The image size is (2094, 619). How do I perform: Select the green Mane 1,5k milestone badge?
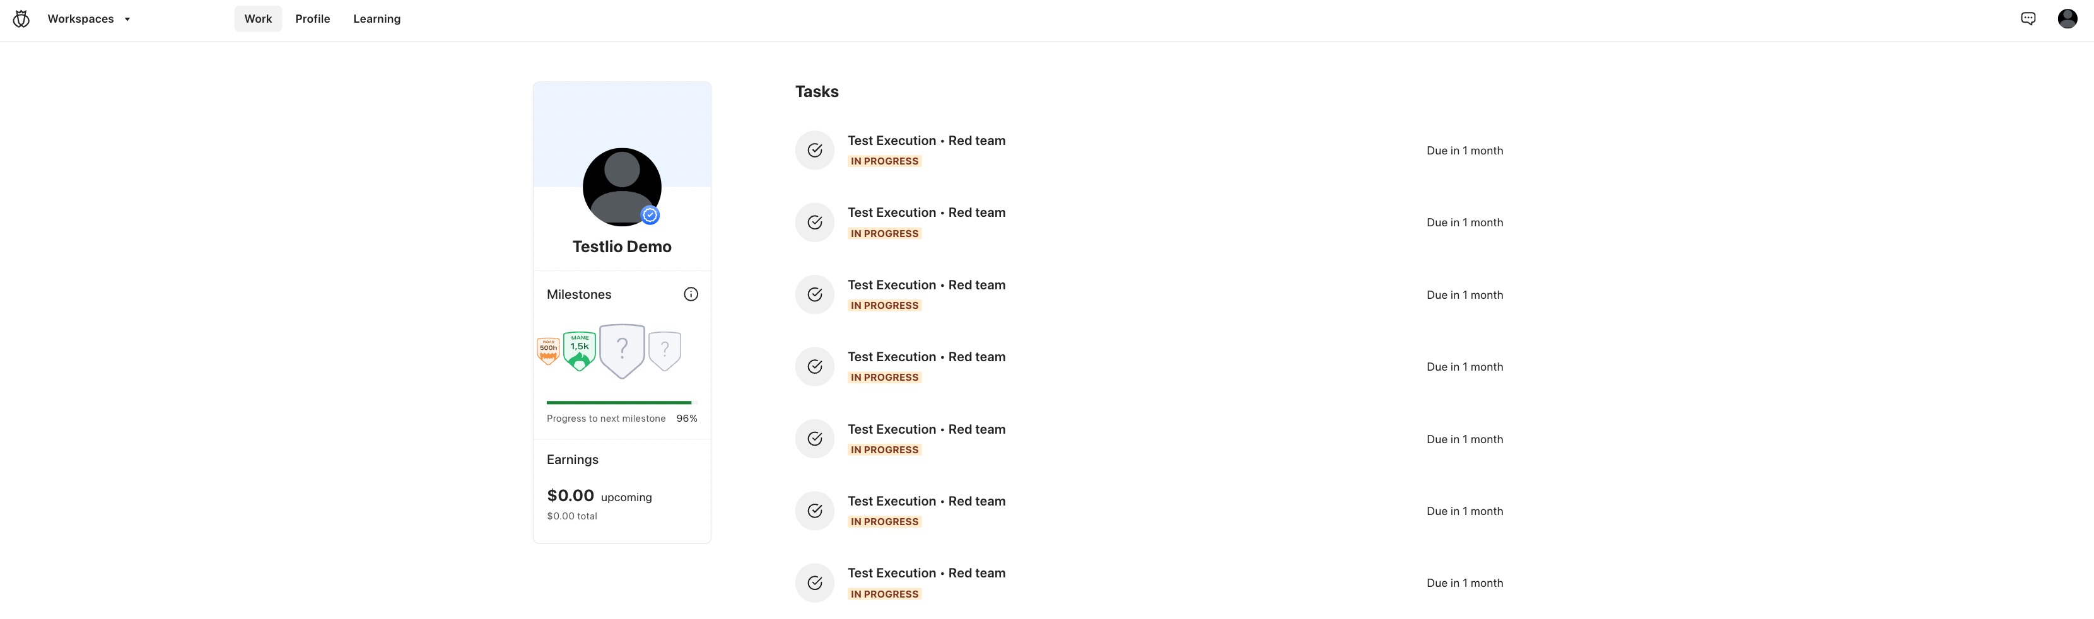click(x=580, y=351)
